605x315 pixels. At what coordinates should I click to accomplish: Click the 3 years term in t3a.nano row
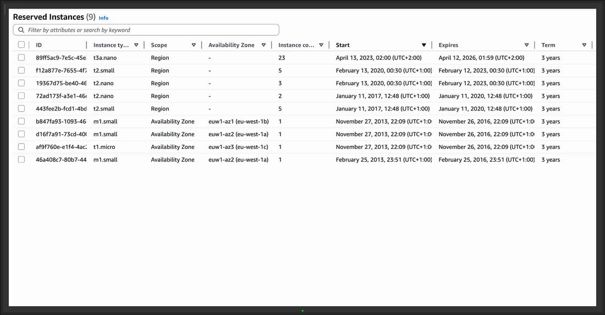tap(551, 58)
